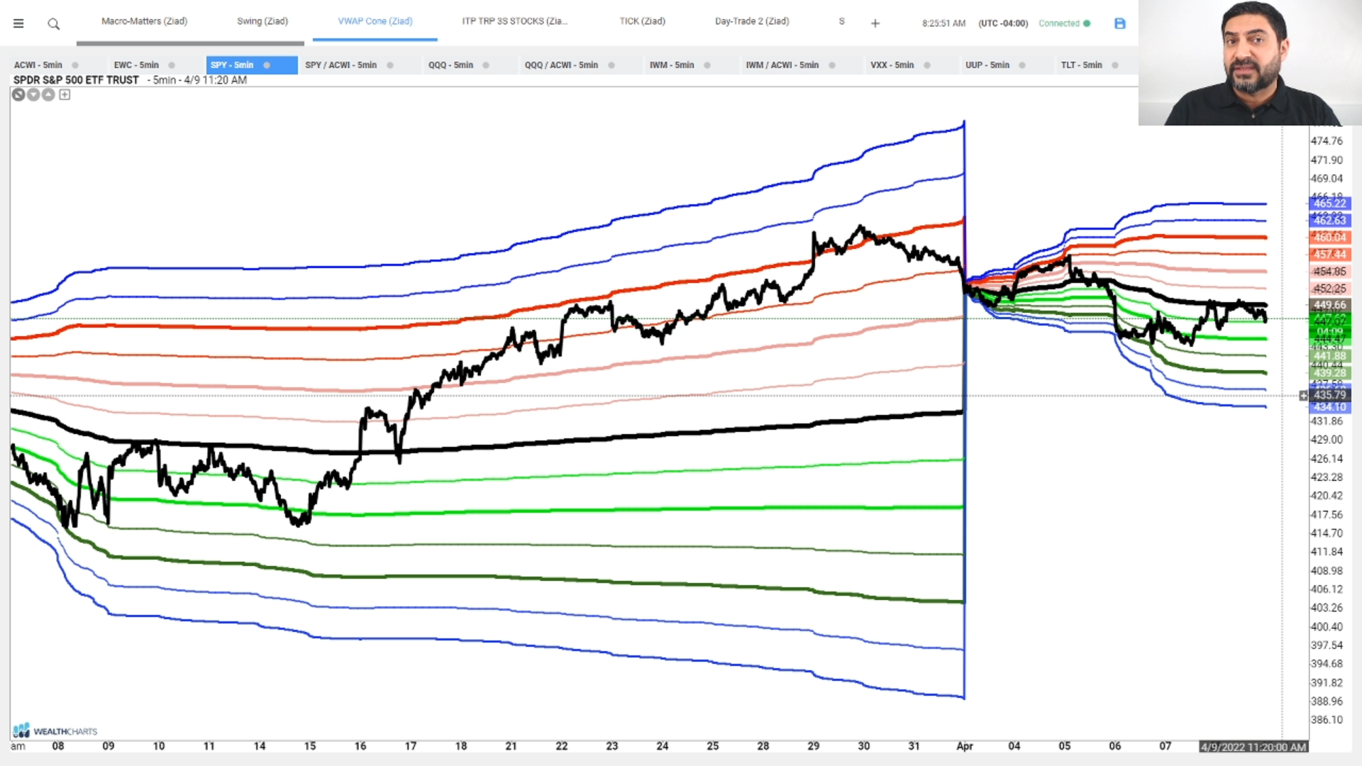
Task: Click the dot on QQQ - 5min tab
Action: (x=486, y=65)
